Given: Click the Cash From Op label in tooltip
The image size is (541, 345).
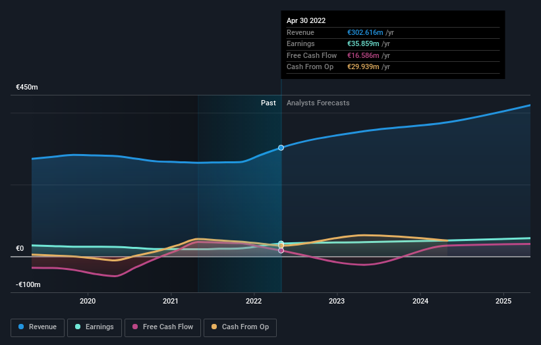Looking at the screenshot, I should [310, 67].
